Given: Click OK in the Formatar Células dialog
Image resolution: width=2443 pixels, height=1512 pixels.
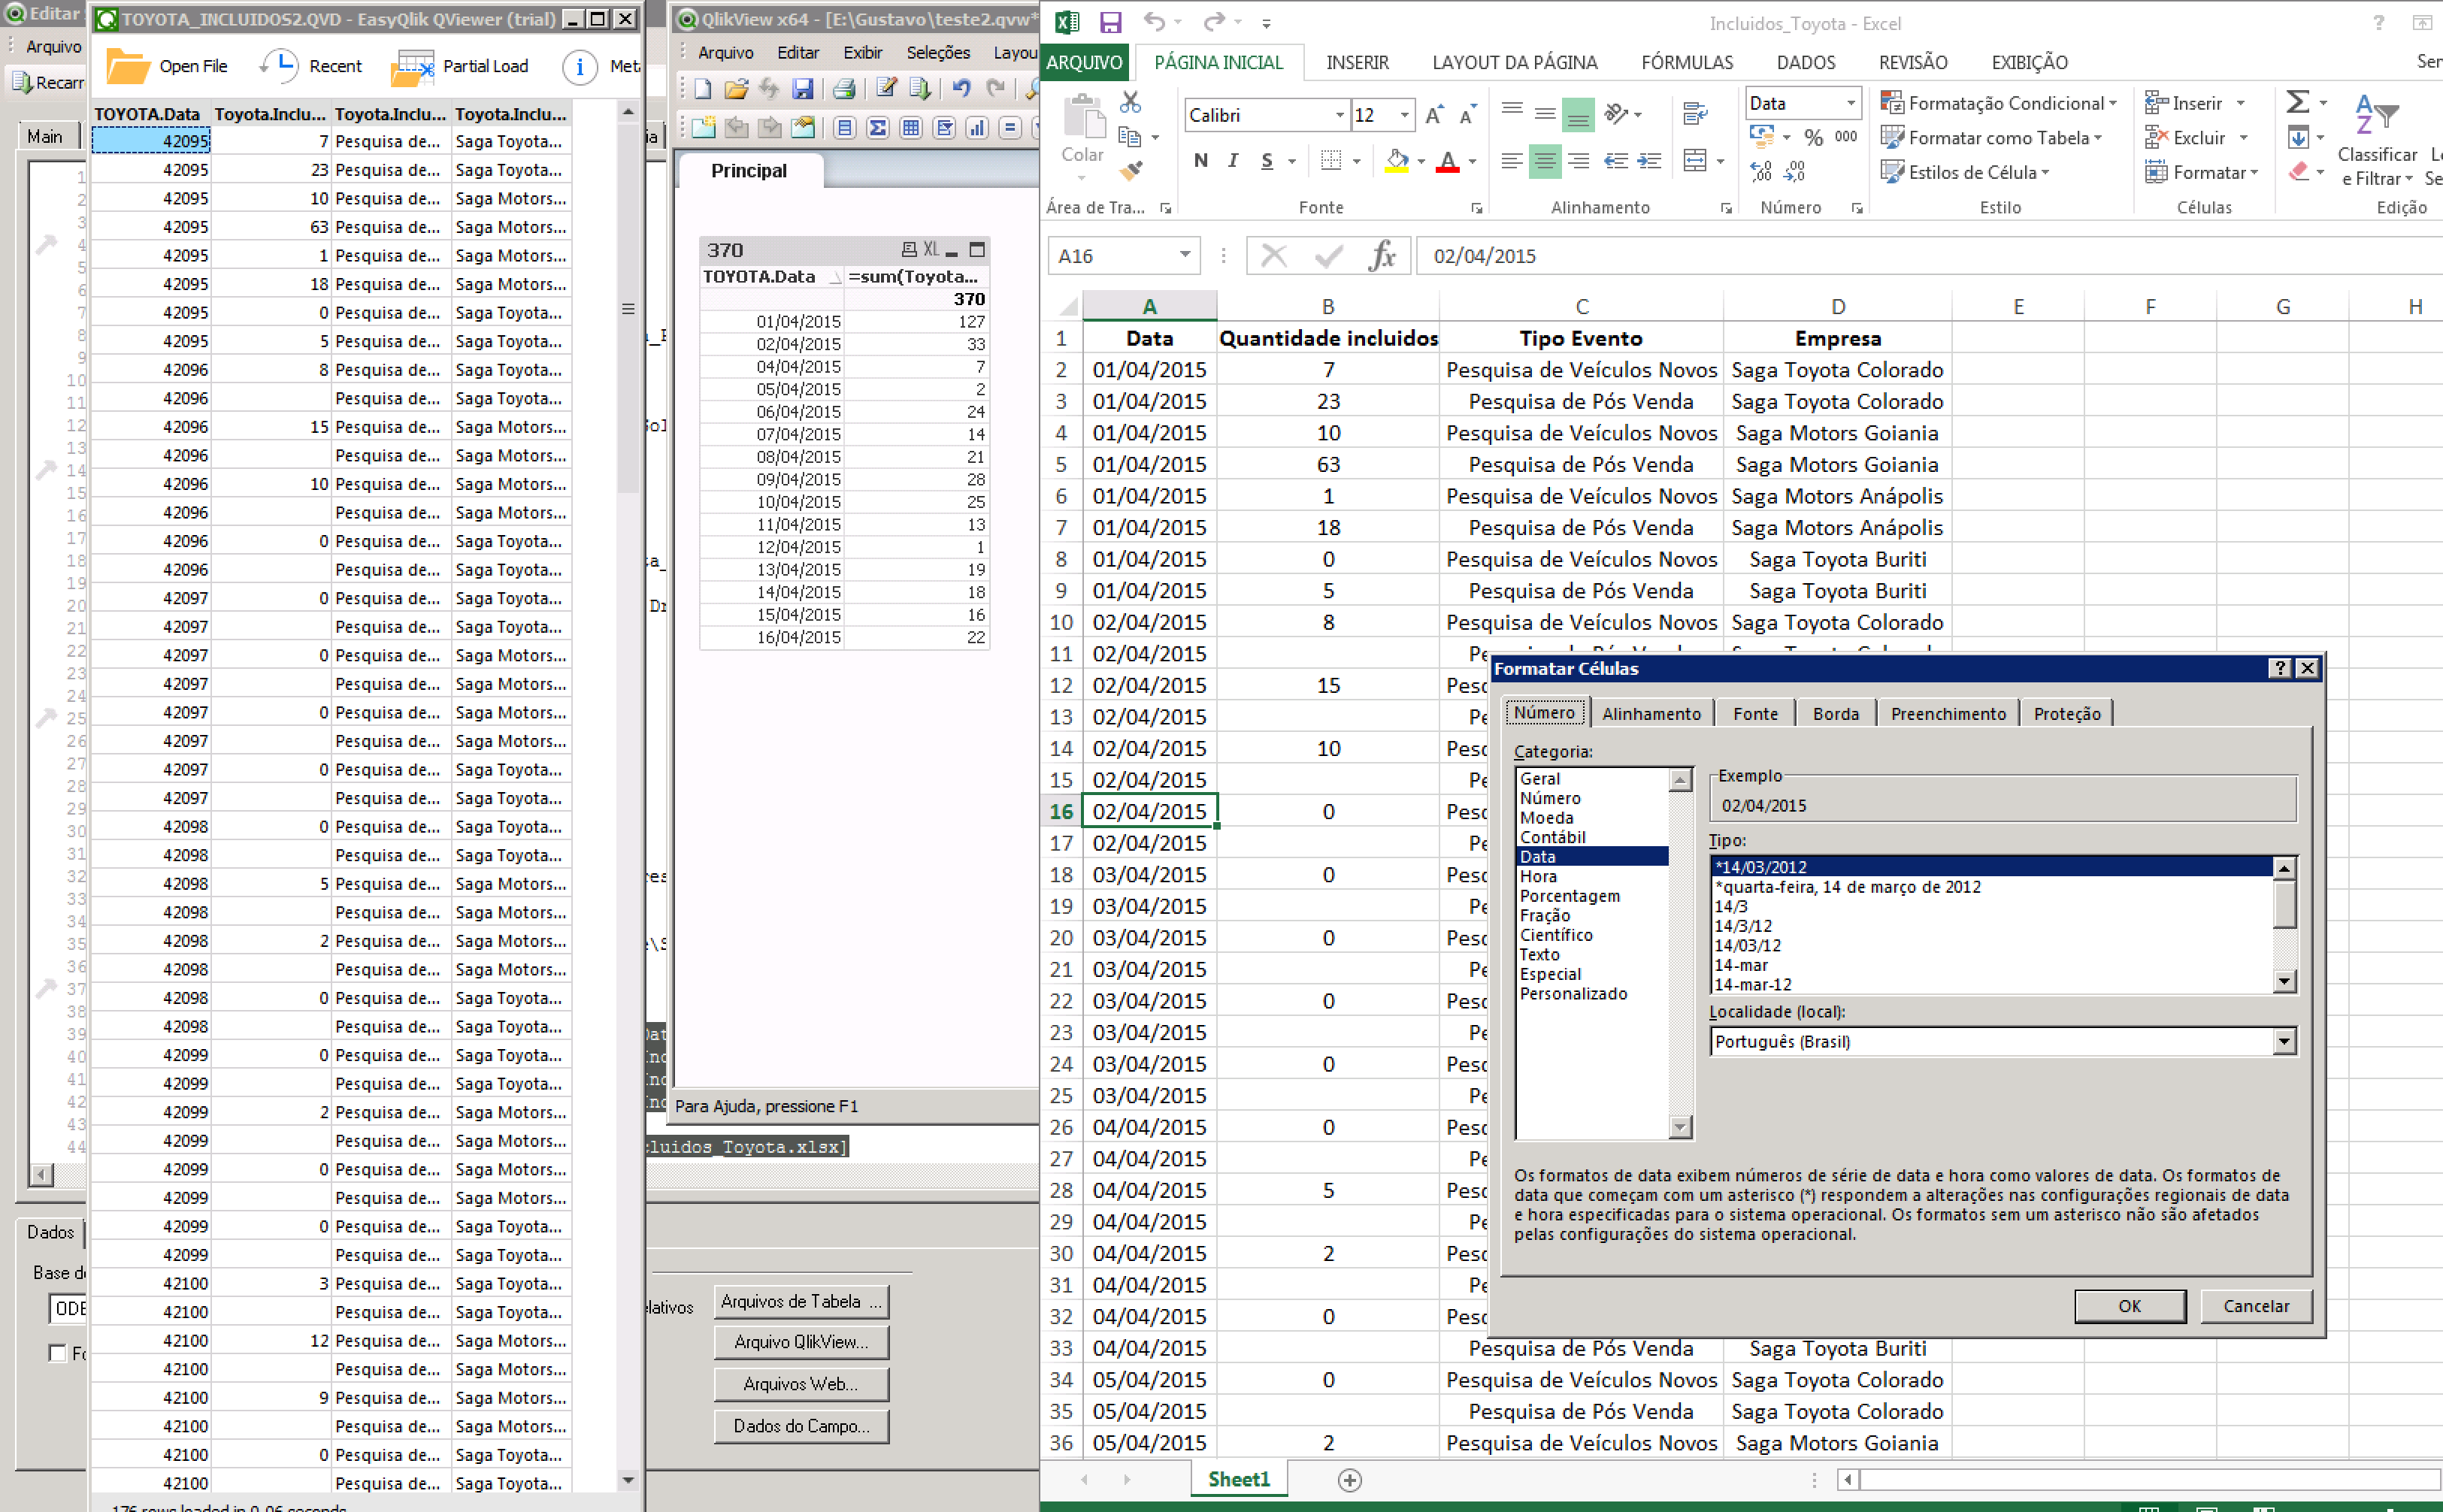Looking at the screenshot, I should 2129,1306.
